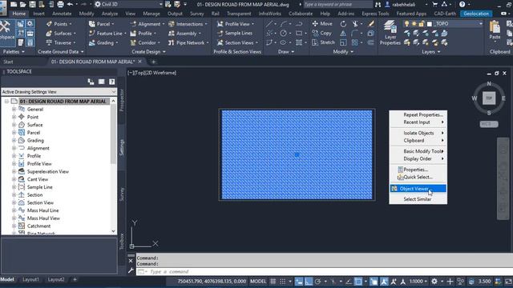Click the layer color swatch beside _TOPO

pos(430,24)
